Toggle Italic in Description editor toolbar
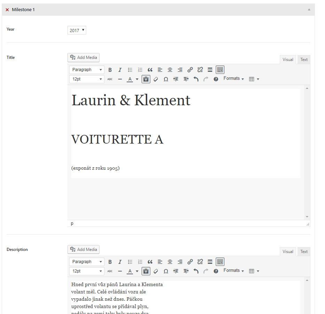This screenshot has width=325, height=314. tap(120, 262)
